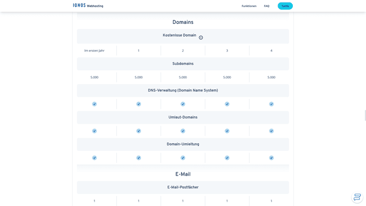This screenshot has height=206, width=366.
Task: Open info tooltip beside Kostenlose Domain
Action: [201, 38]
